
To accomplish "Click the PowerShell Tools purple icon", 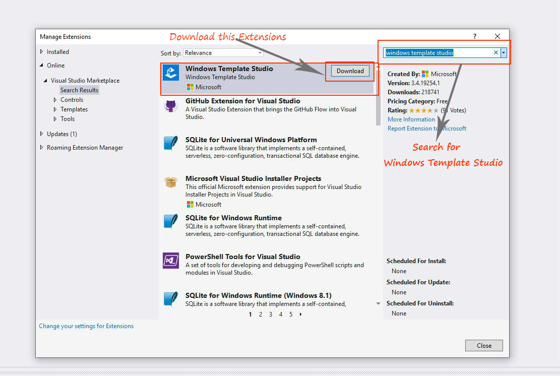I will pyautogui.click(x=171, y=261).
